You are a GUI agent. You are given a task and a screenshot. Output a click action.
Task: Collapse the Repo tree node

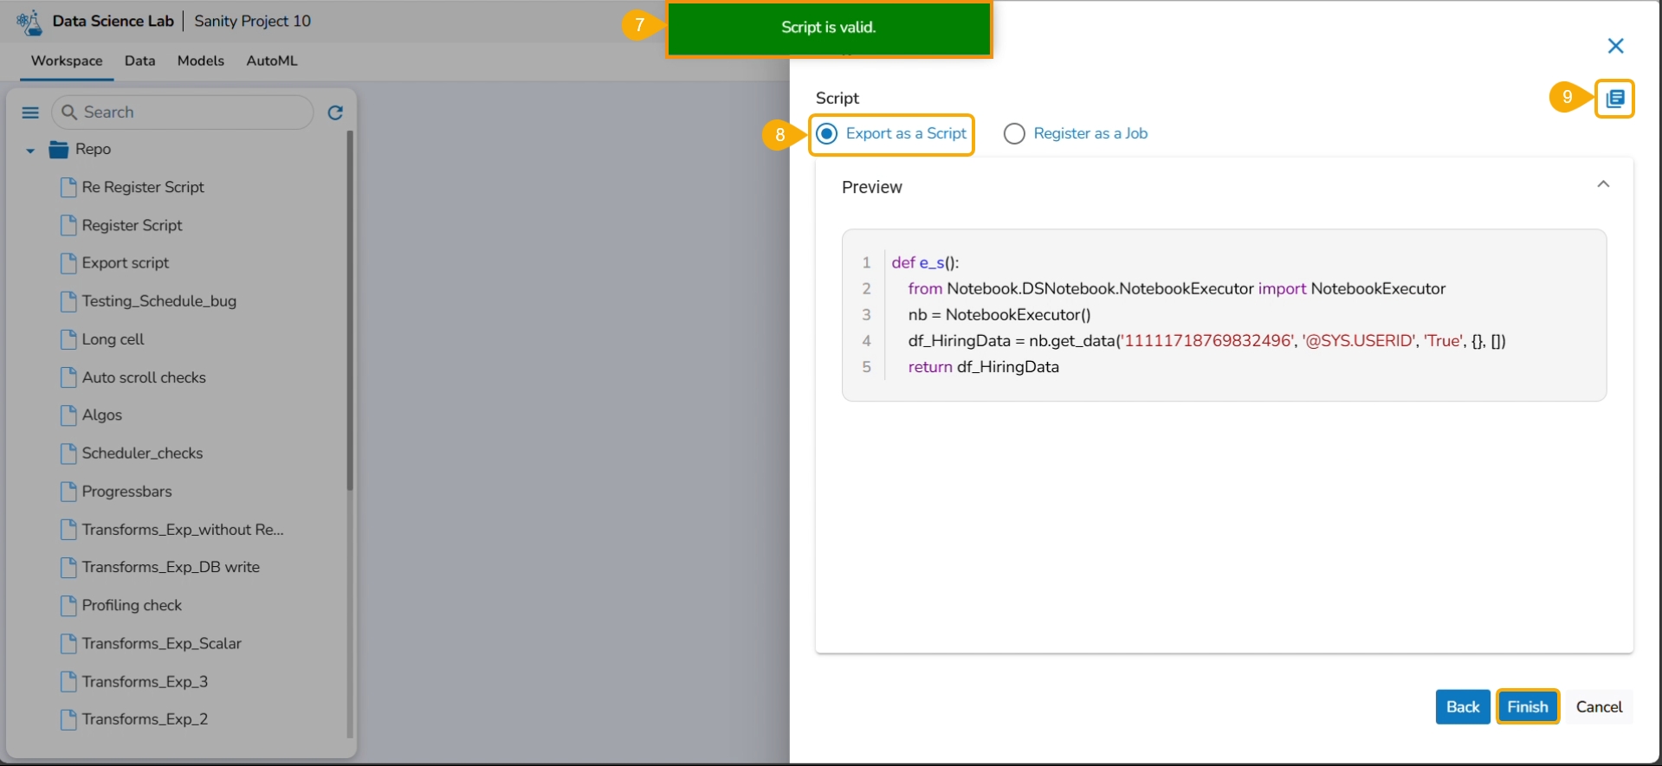pos(30,151)
